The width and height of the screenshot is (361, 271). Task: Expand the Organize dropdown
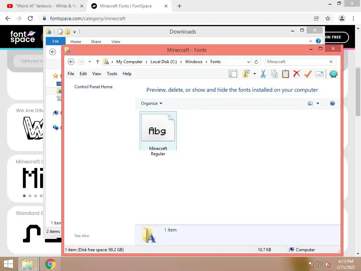coord(152,103)
